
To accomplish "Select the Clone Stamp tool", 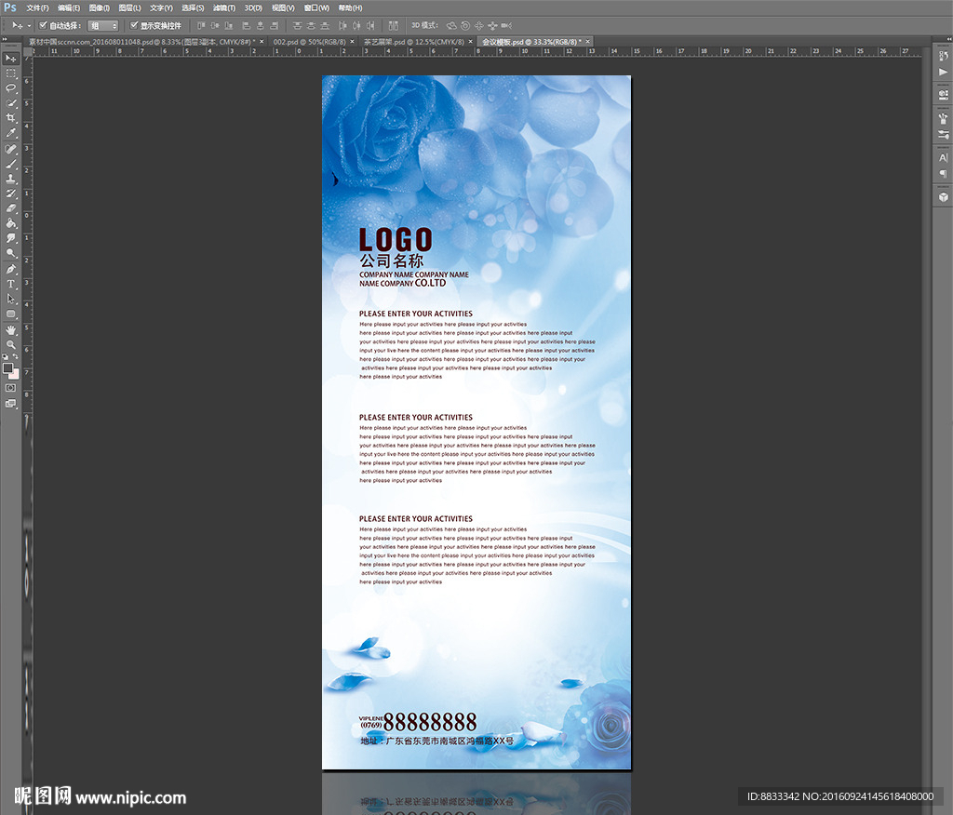I will (x=11, y=179).
